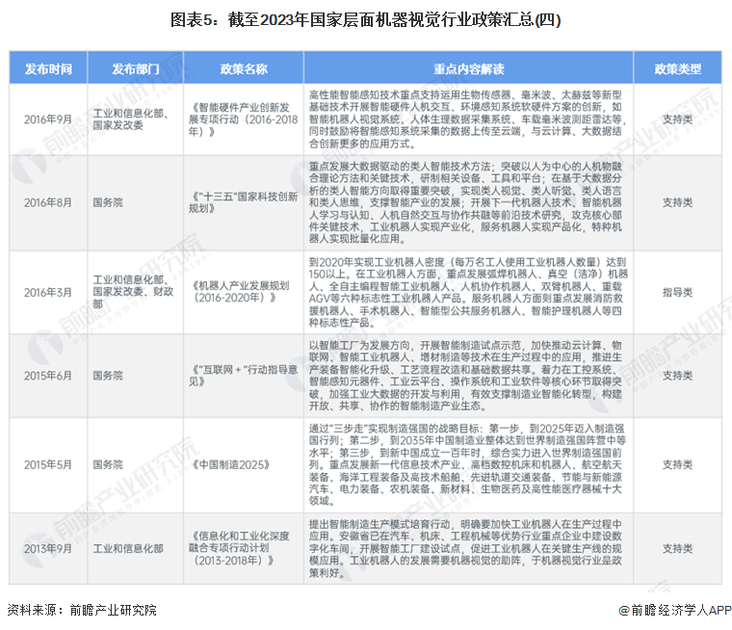Click the chart title 图表5 heading

[366, 20]
